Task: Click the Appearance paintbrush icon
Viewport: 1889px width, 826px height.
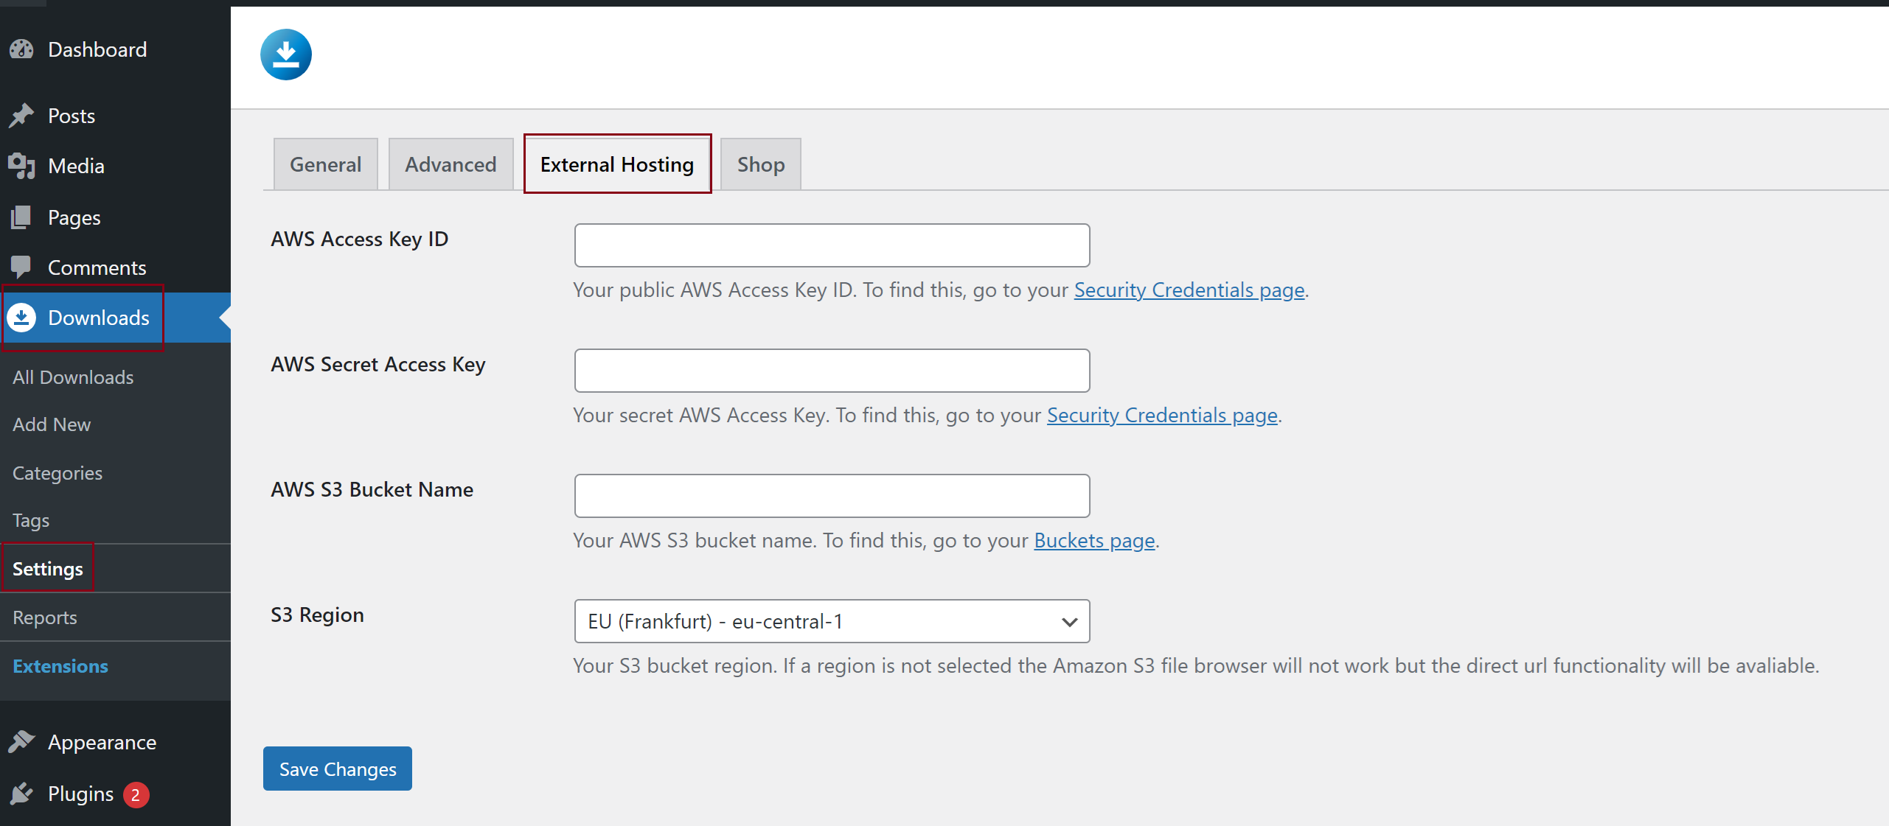Action: [x=21, y=742]
